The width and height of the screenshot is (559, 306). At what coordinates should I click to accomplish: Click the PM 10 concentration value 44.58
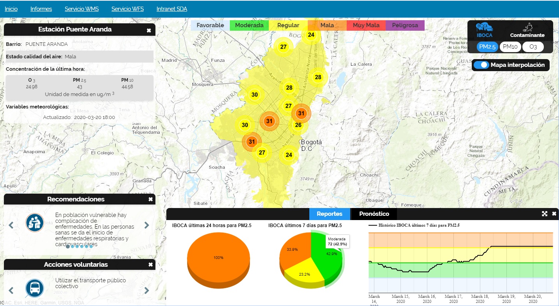tap(127, 87)
